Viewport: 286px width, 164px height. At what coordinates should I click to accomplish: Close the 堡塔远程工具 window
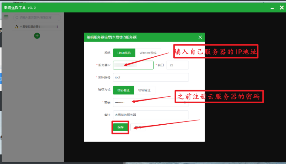coord(282,8)
